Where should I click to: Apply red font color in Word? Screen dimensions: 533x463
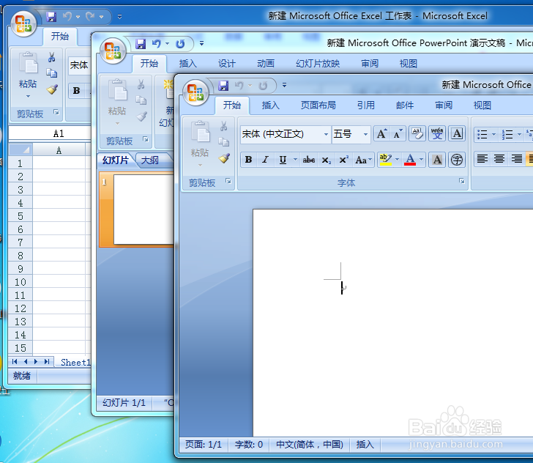(x=410, y=160)
